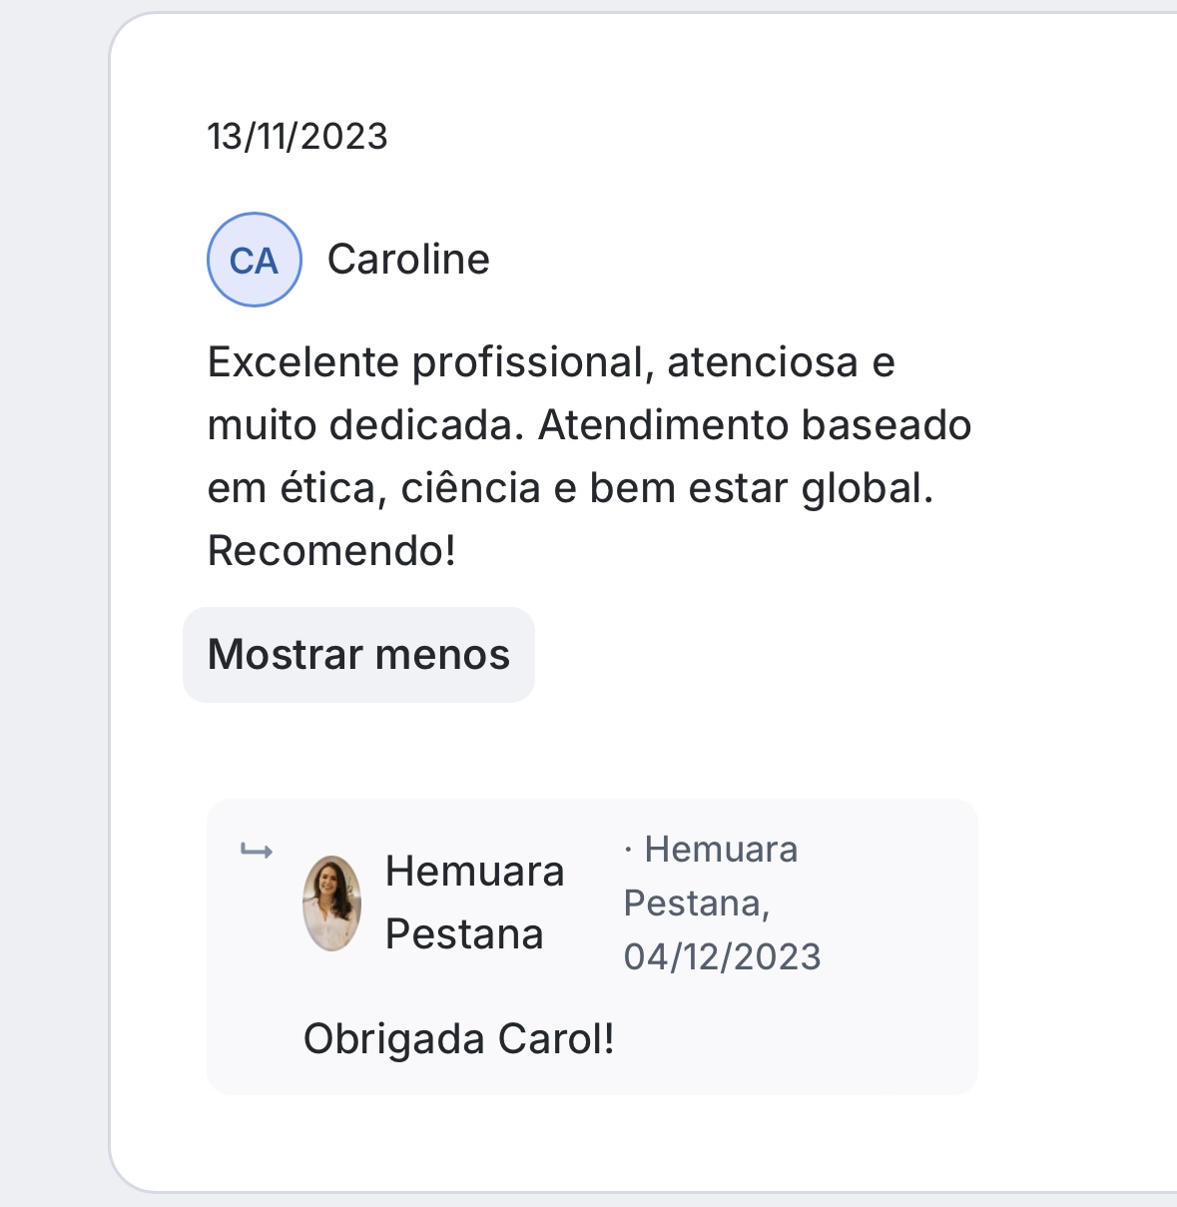Click the word ciência in the review
The image size is (1177, 1207).
click(x=470, y=488)
